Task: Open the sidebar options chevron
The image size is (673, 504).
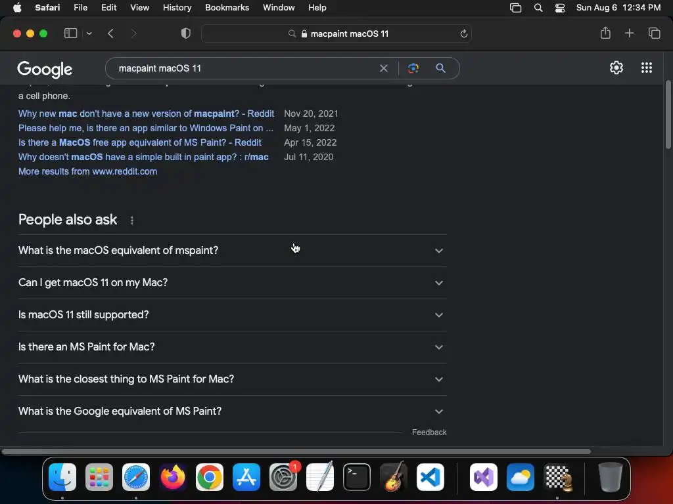Action: [89, 33]
